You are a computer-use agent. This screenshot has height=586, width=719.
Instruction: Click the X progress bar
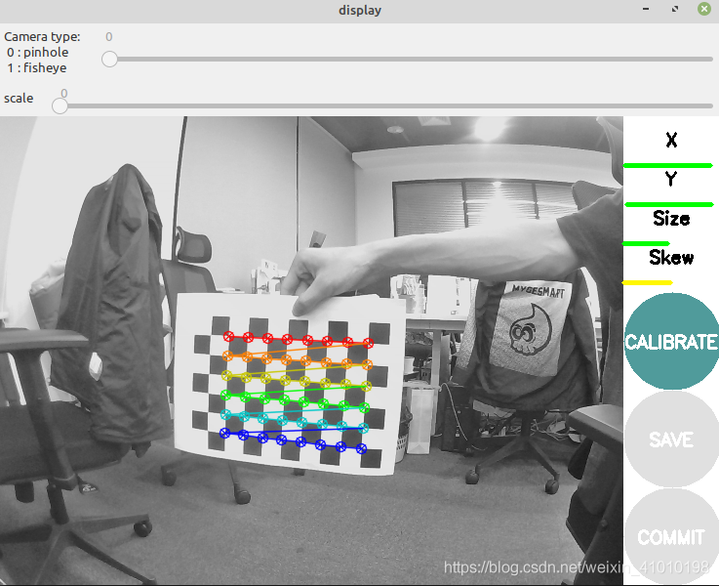coord(667,165)
